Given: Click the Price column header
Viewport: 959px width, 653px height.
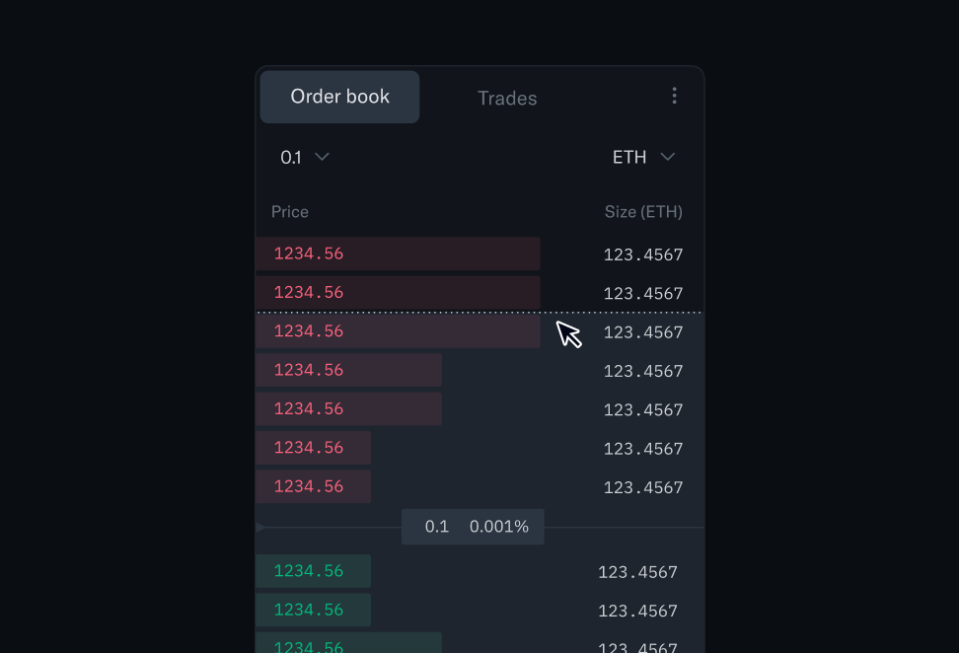Looking at the screenshot, I should tap(289, 211).
